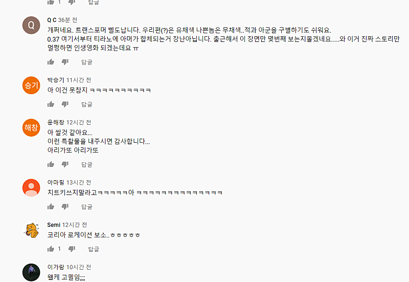Click 답글 under Semi's comment

click(x=94, y=249)
